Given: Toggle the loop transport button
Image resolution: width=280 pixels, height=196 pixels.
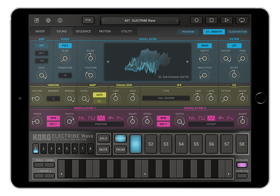Looking at the screenshot, I should pos(242,20).
